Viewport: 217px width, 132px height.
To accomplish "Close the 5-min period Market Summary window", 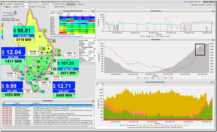I will pos(94,11).
